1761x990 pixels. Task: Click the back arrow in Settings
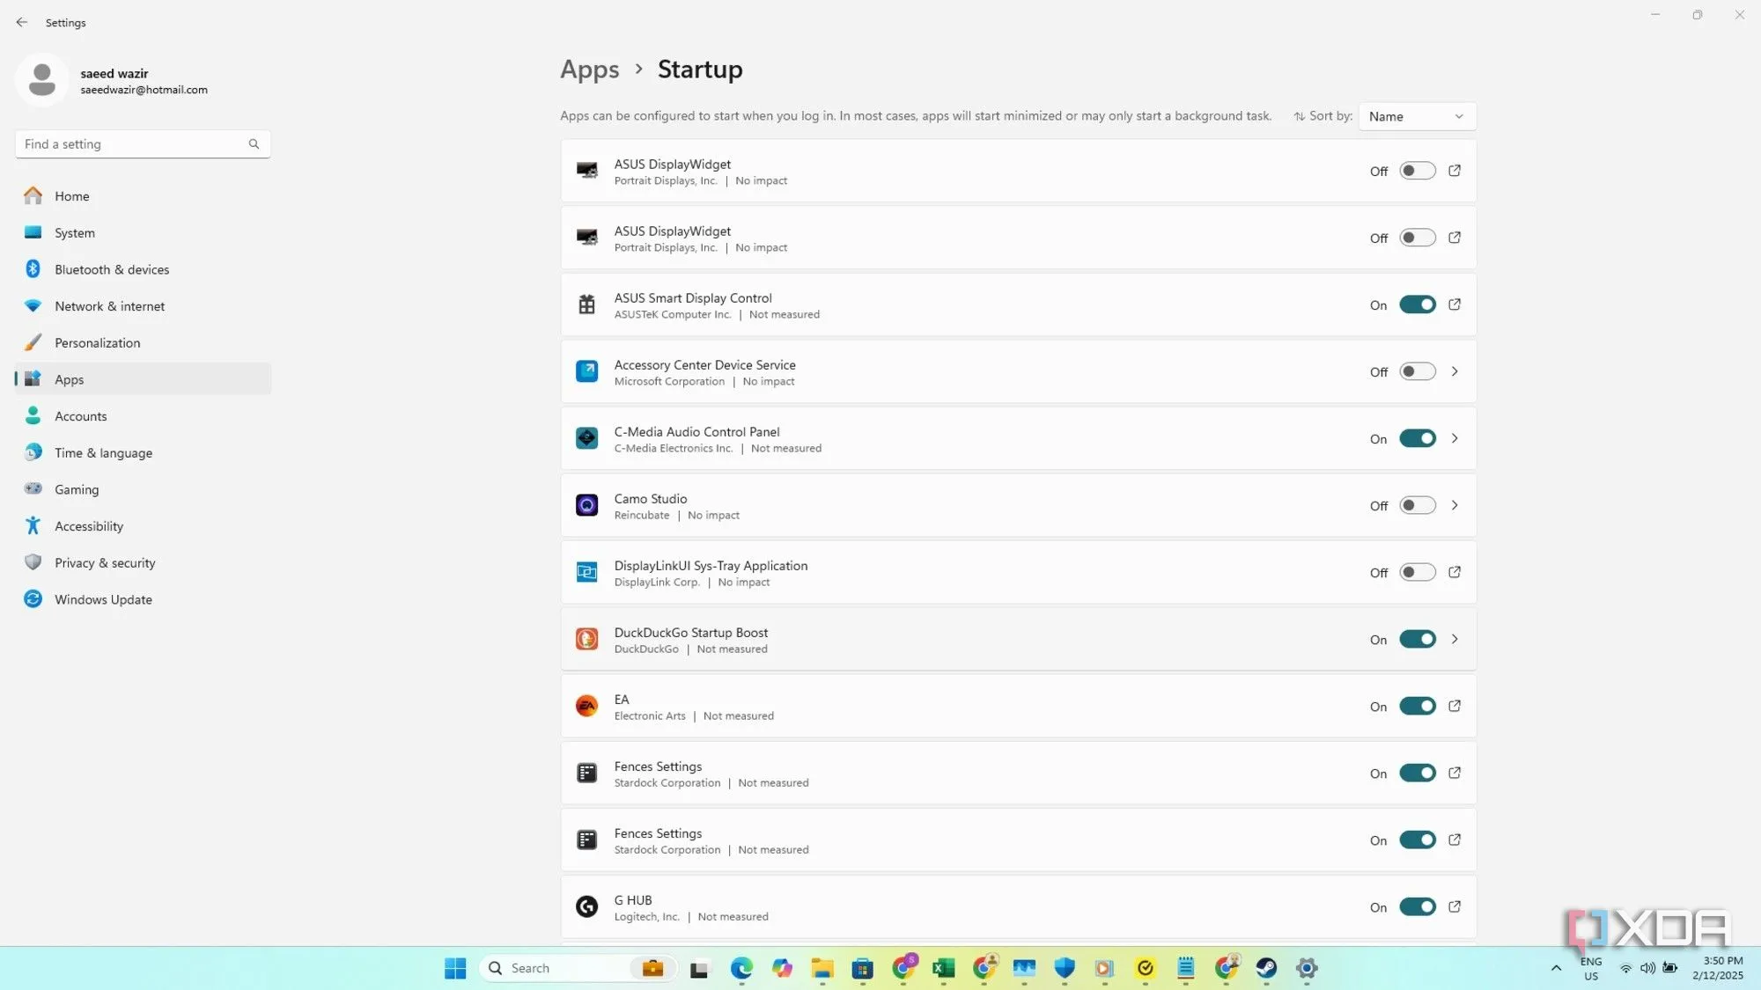tap(22, 22)
